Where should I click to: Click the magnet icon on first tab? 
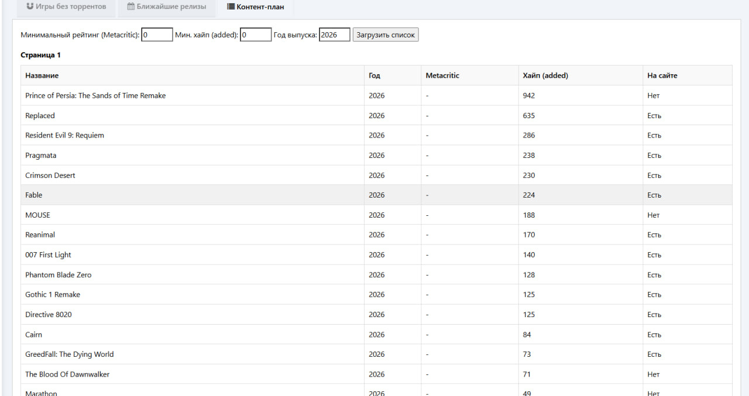[x=30, y=7]
